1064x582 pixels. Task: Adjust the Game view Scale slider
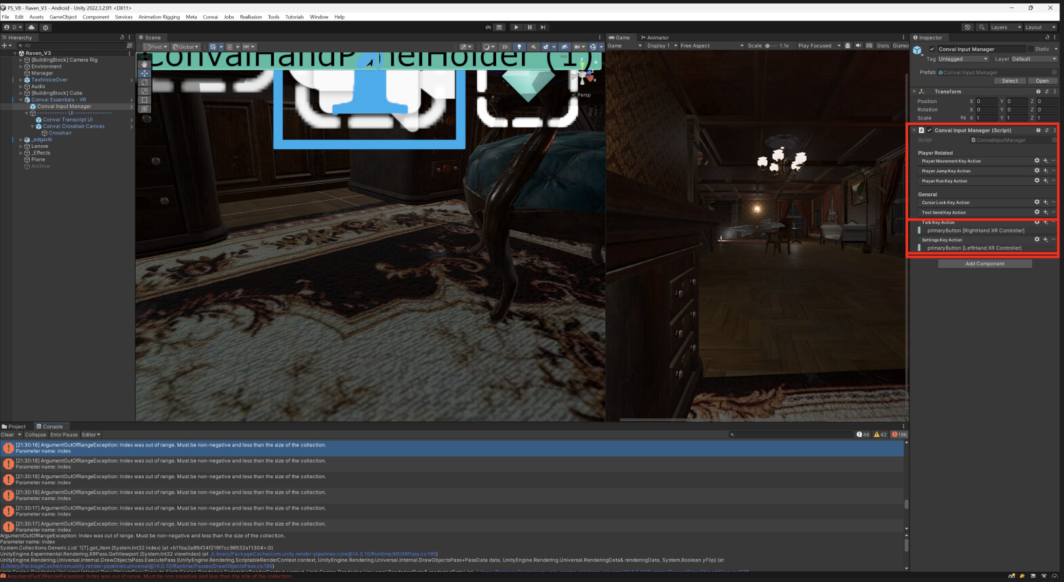coord(771,45)
